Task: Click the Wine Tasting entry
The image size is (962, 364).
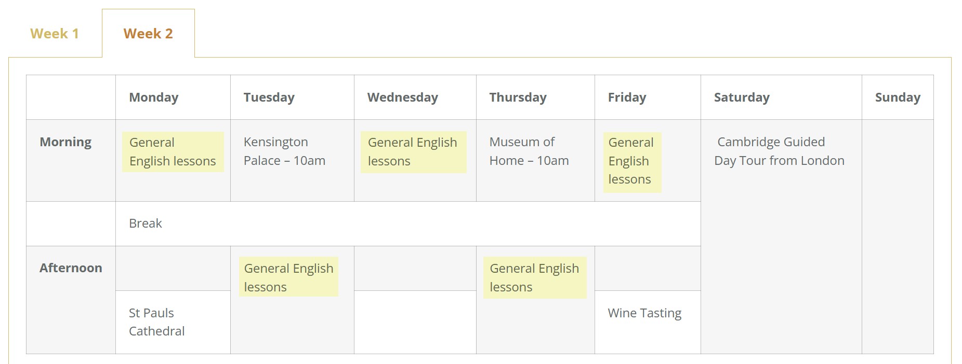Action: (x=644, y=313)
